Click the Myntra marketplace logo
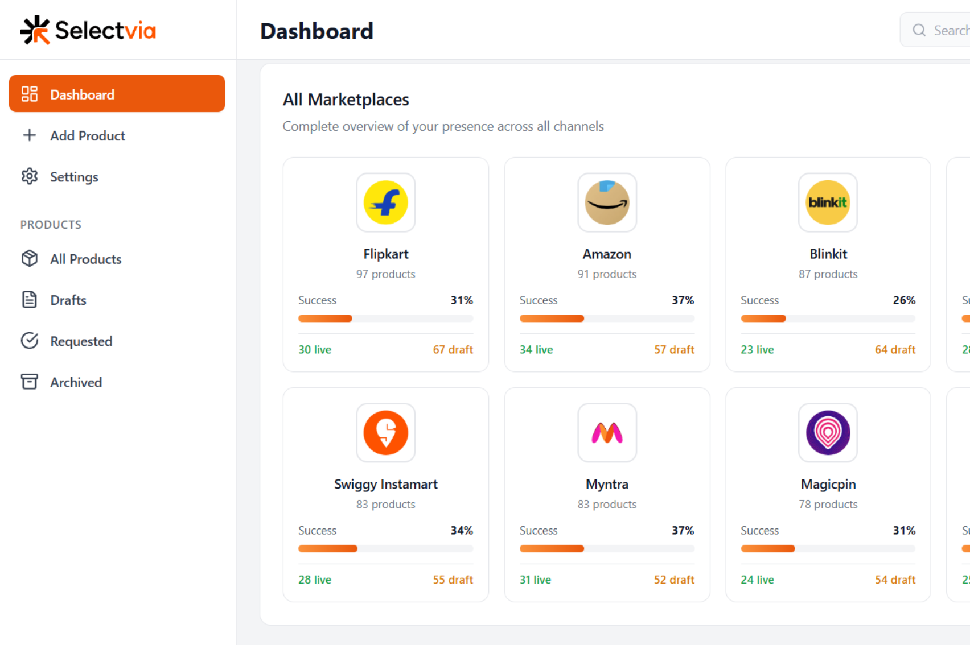970x645 pixels. (607, 433)
